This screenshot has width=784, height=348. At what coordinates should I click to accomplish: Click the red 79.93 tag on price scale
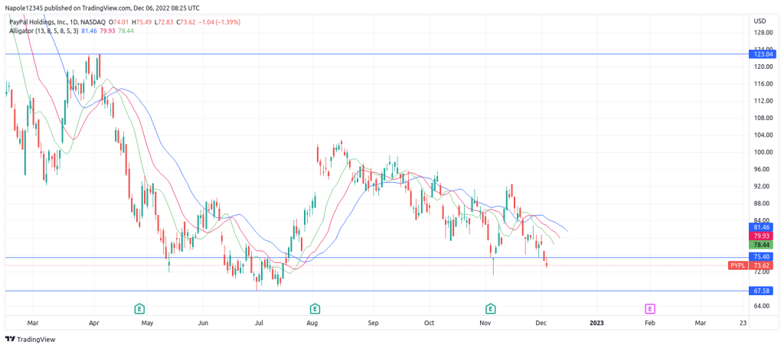coord(760,236)
